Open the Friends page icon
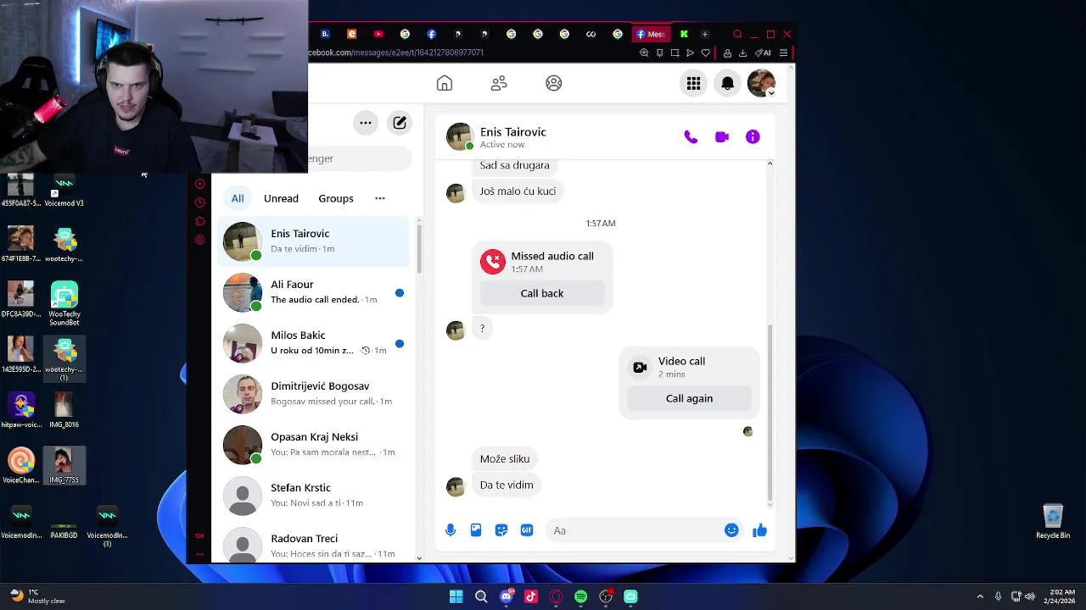The height and width of the screenshot is (610, 1086). [x=499, y=83]
